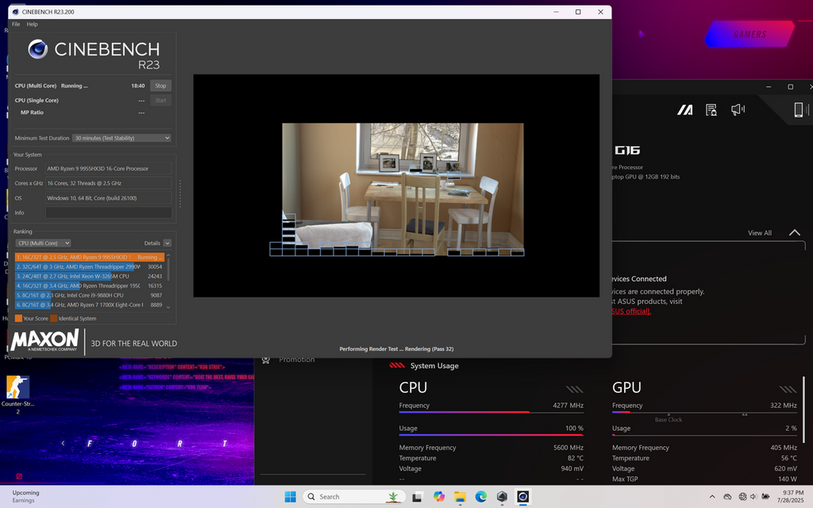Click the OneDrive cloud tray icon
The height and width of the screenshot is (508, 813).
click(727, 497)
